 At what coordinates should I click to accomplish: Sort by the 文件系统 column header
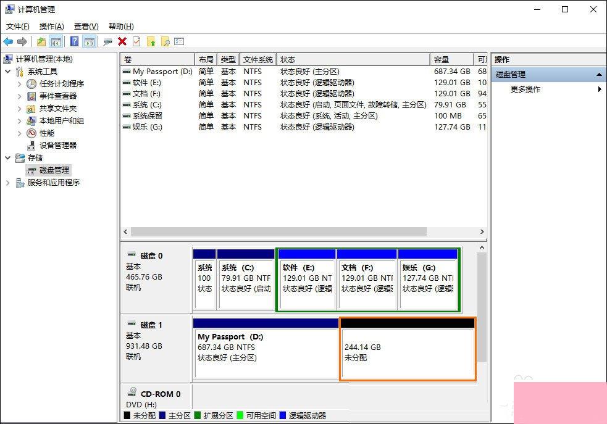point(258,60)
